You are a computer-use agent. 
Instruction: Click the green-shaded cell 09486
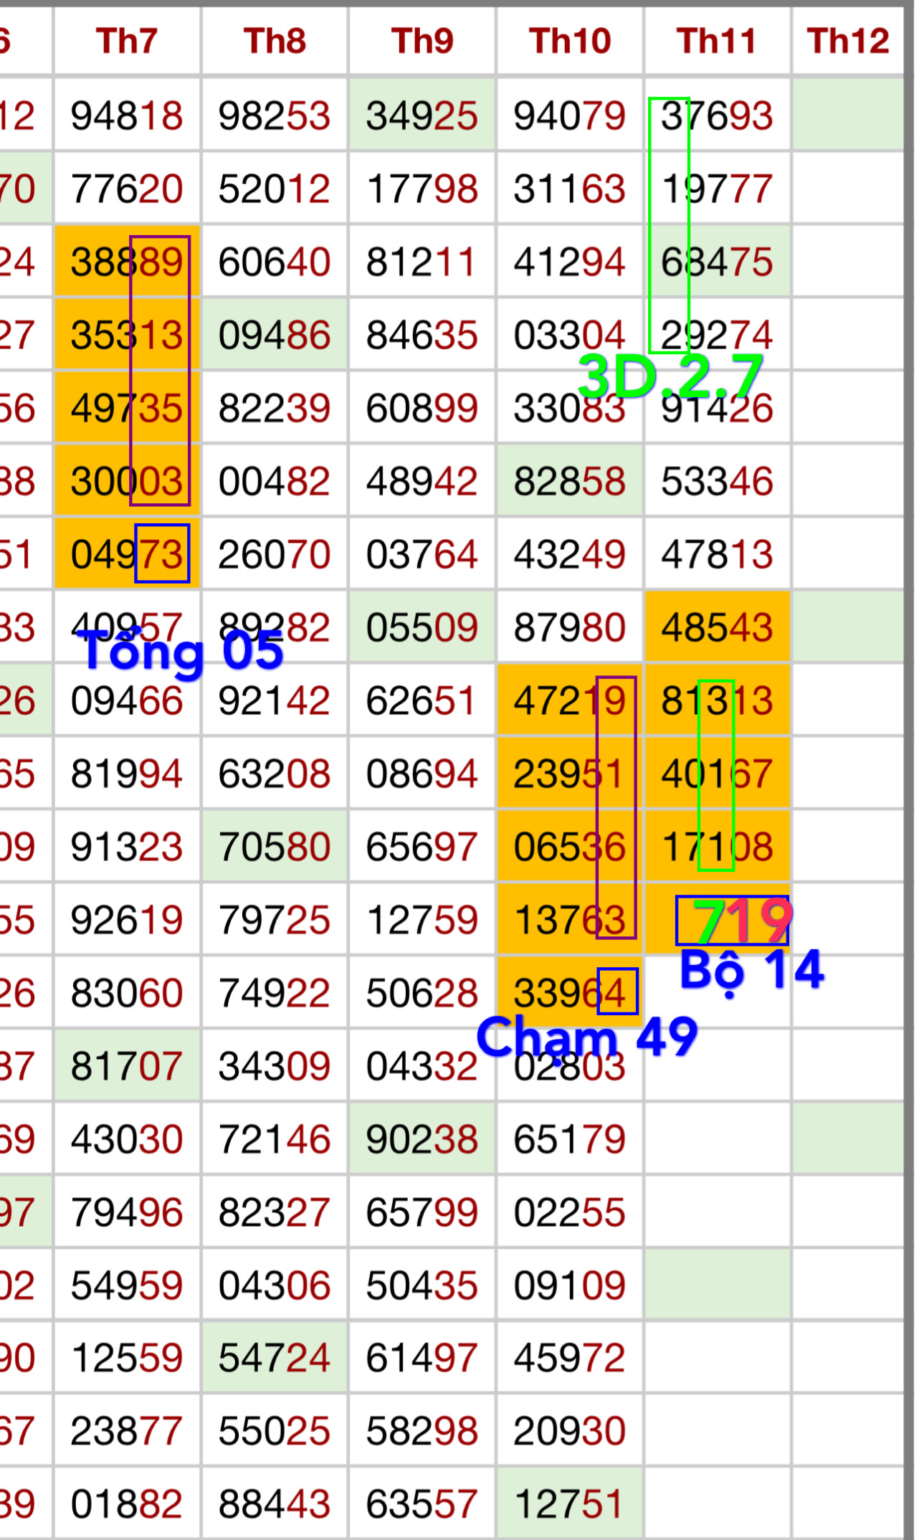point(275,335)
